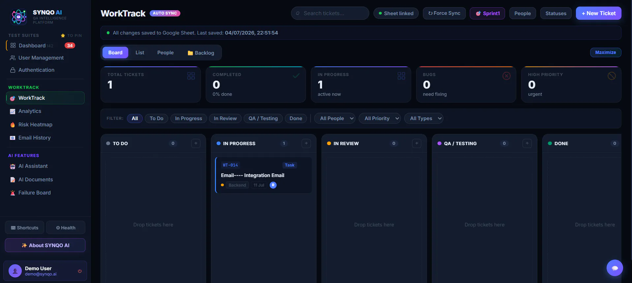Open the chat bubble floating button

pos(615,268)
